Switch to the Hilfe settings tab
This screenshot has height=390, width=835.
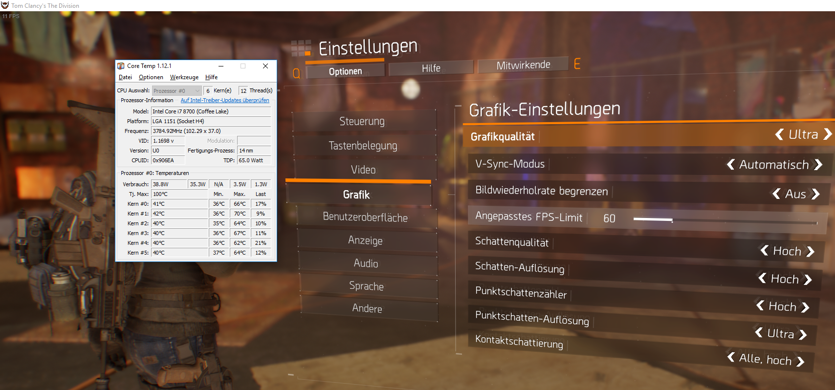[x=431, y=68]
